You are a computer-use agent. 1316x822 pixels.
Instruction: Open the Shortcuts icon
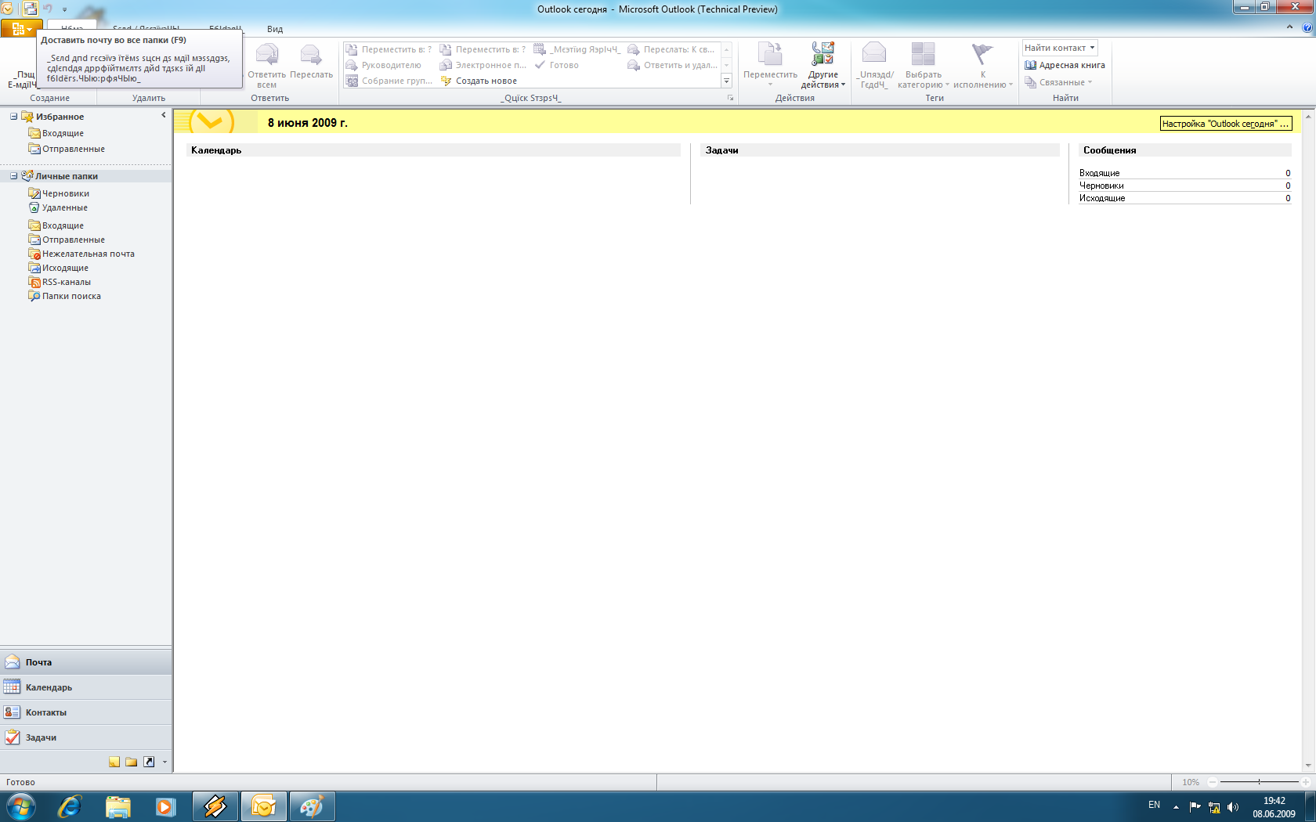coord(149,762)
